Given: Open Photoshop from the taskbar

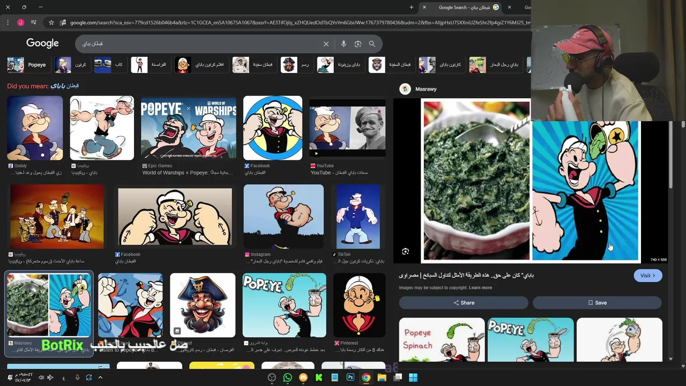Looking at the screenshot, I should point(351,377).
